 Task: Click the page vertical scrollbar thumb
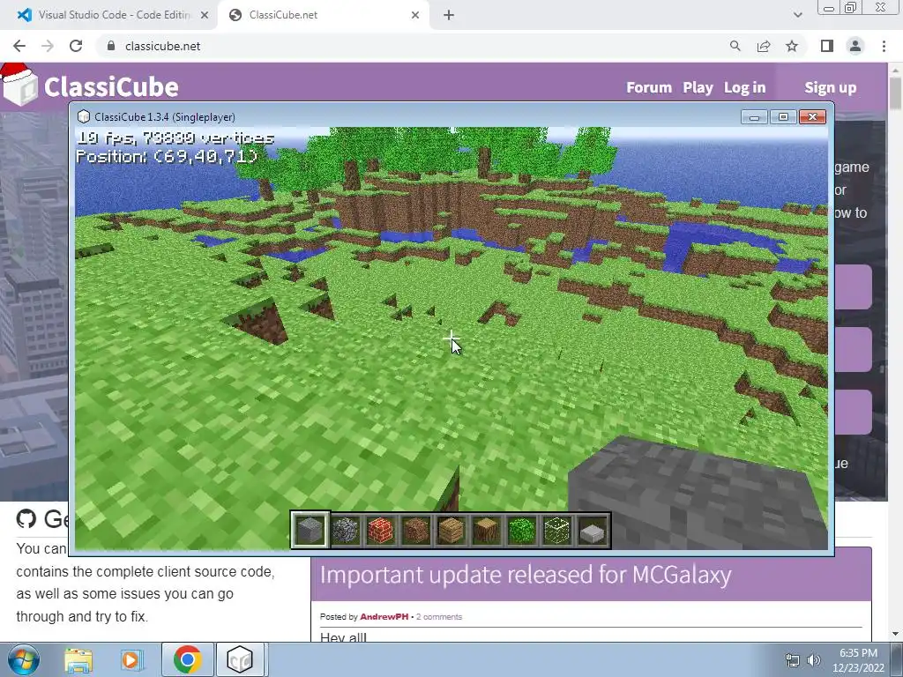pyautogui.click(x=896, y=92)
